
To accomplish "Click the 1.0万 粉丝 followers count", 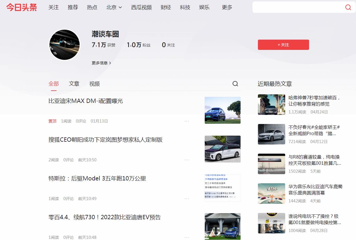I will pos(138,45).
